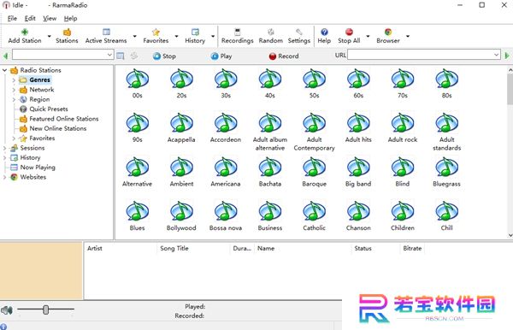This screenshot has height=330, width=513.
Task: Click Stop All in toolbar
Action: (349, 36)
